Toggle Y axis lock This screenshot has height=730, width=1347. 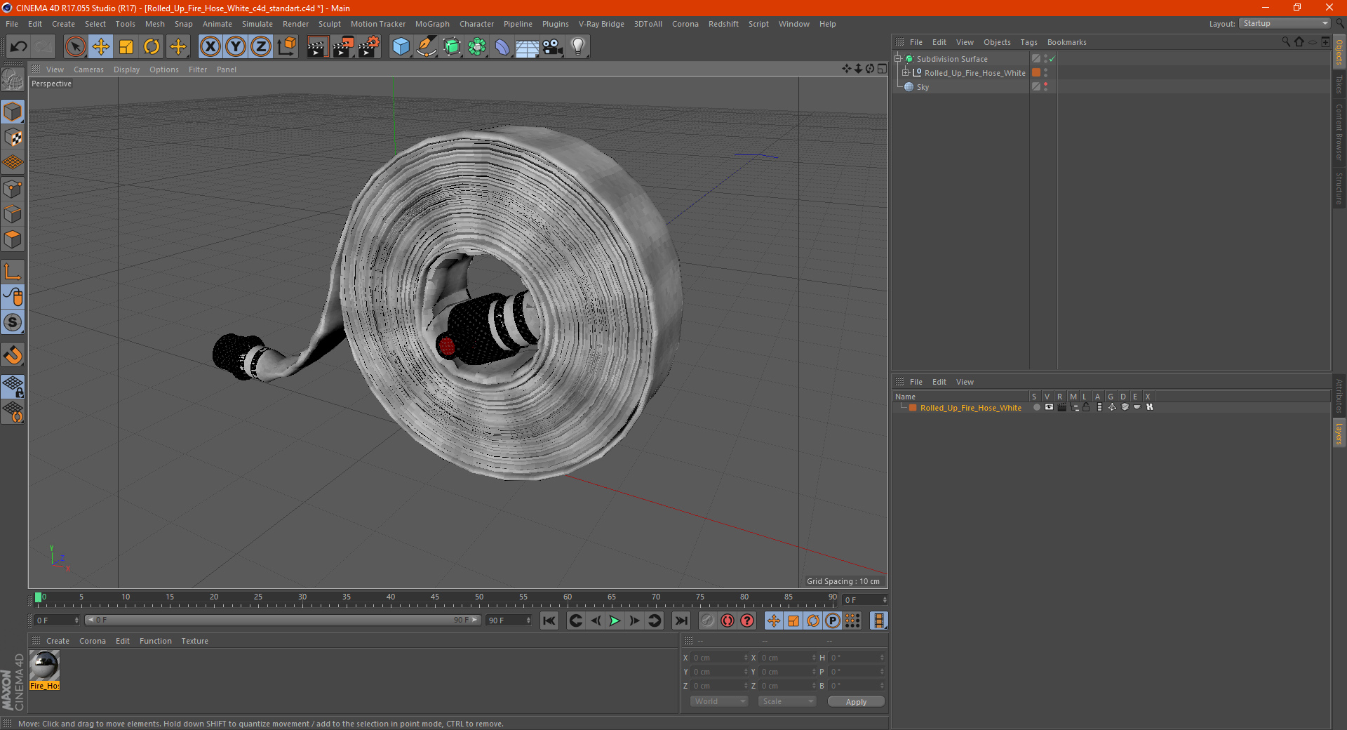pyautogui.click(x=236, y=47)
